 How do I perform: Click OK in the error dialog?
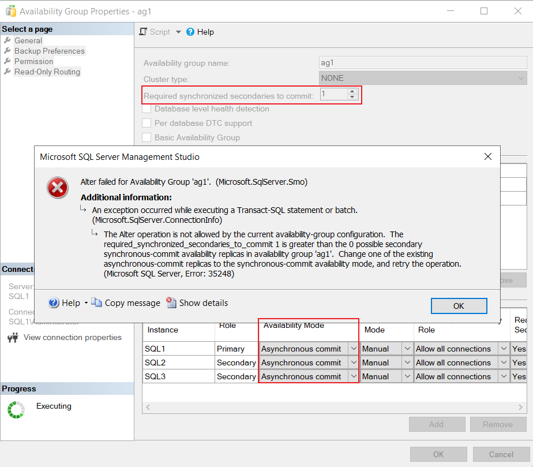pos(459,306)
